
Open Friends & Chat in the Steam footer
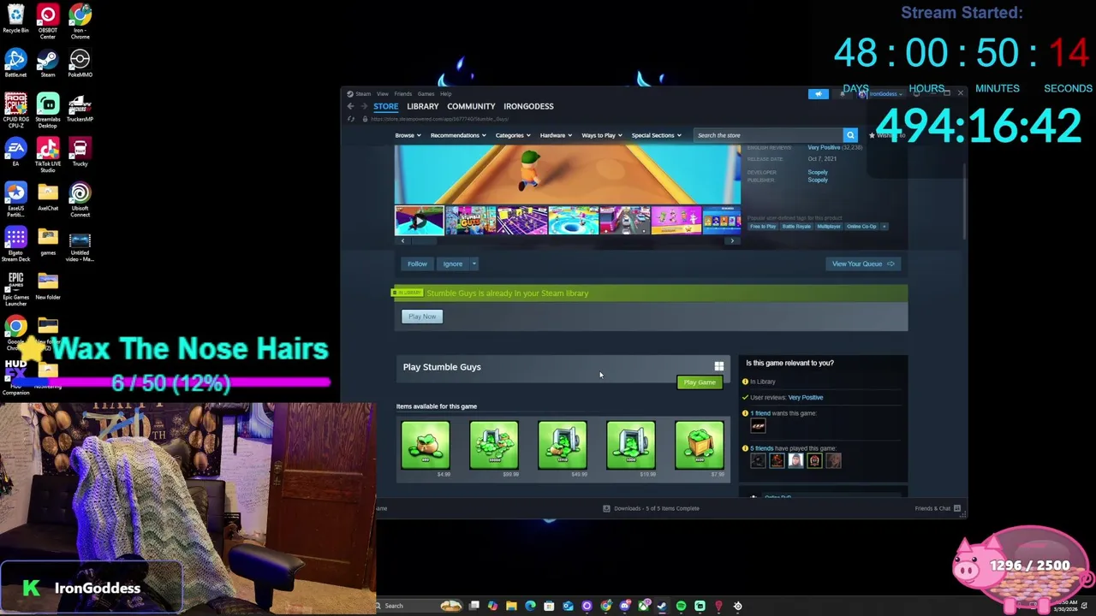938,508
